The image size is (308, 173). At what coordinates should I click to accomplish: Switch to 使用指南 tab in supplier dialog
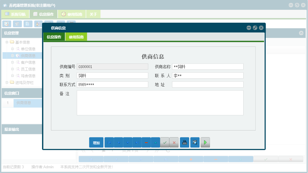tap(76, 37)
